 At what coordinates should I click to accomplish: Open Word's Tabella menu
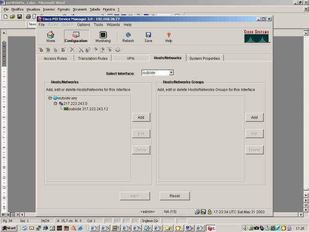click(x=95, y=9)
